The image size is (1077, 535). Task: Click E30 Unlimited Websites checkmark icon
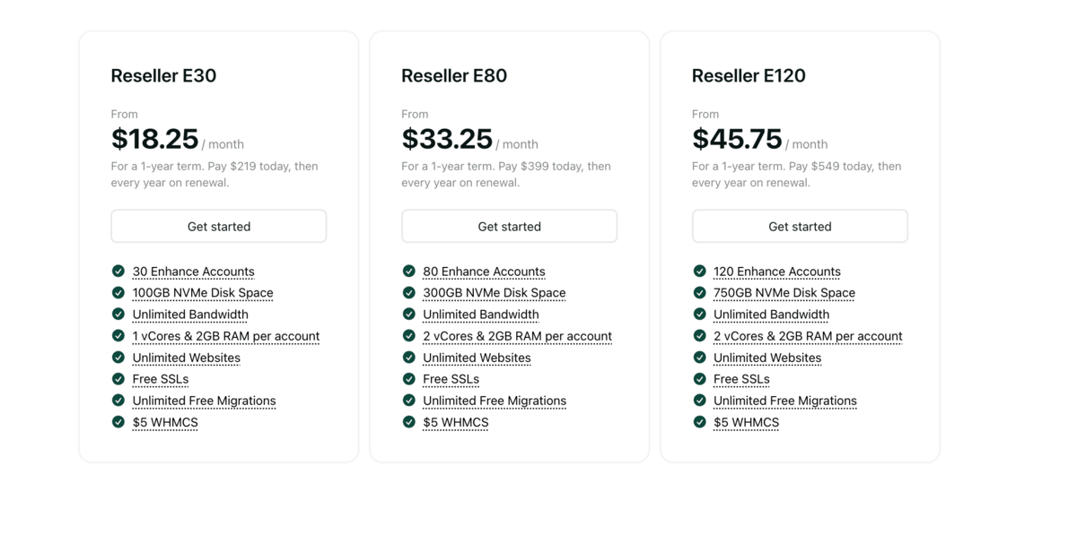click(x=118, y=357)
